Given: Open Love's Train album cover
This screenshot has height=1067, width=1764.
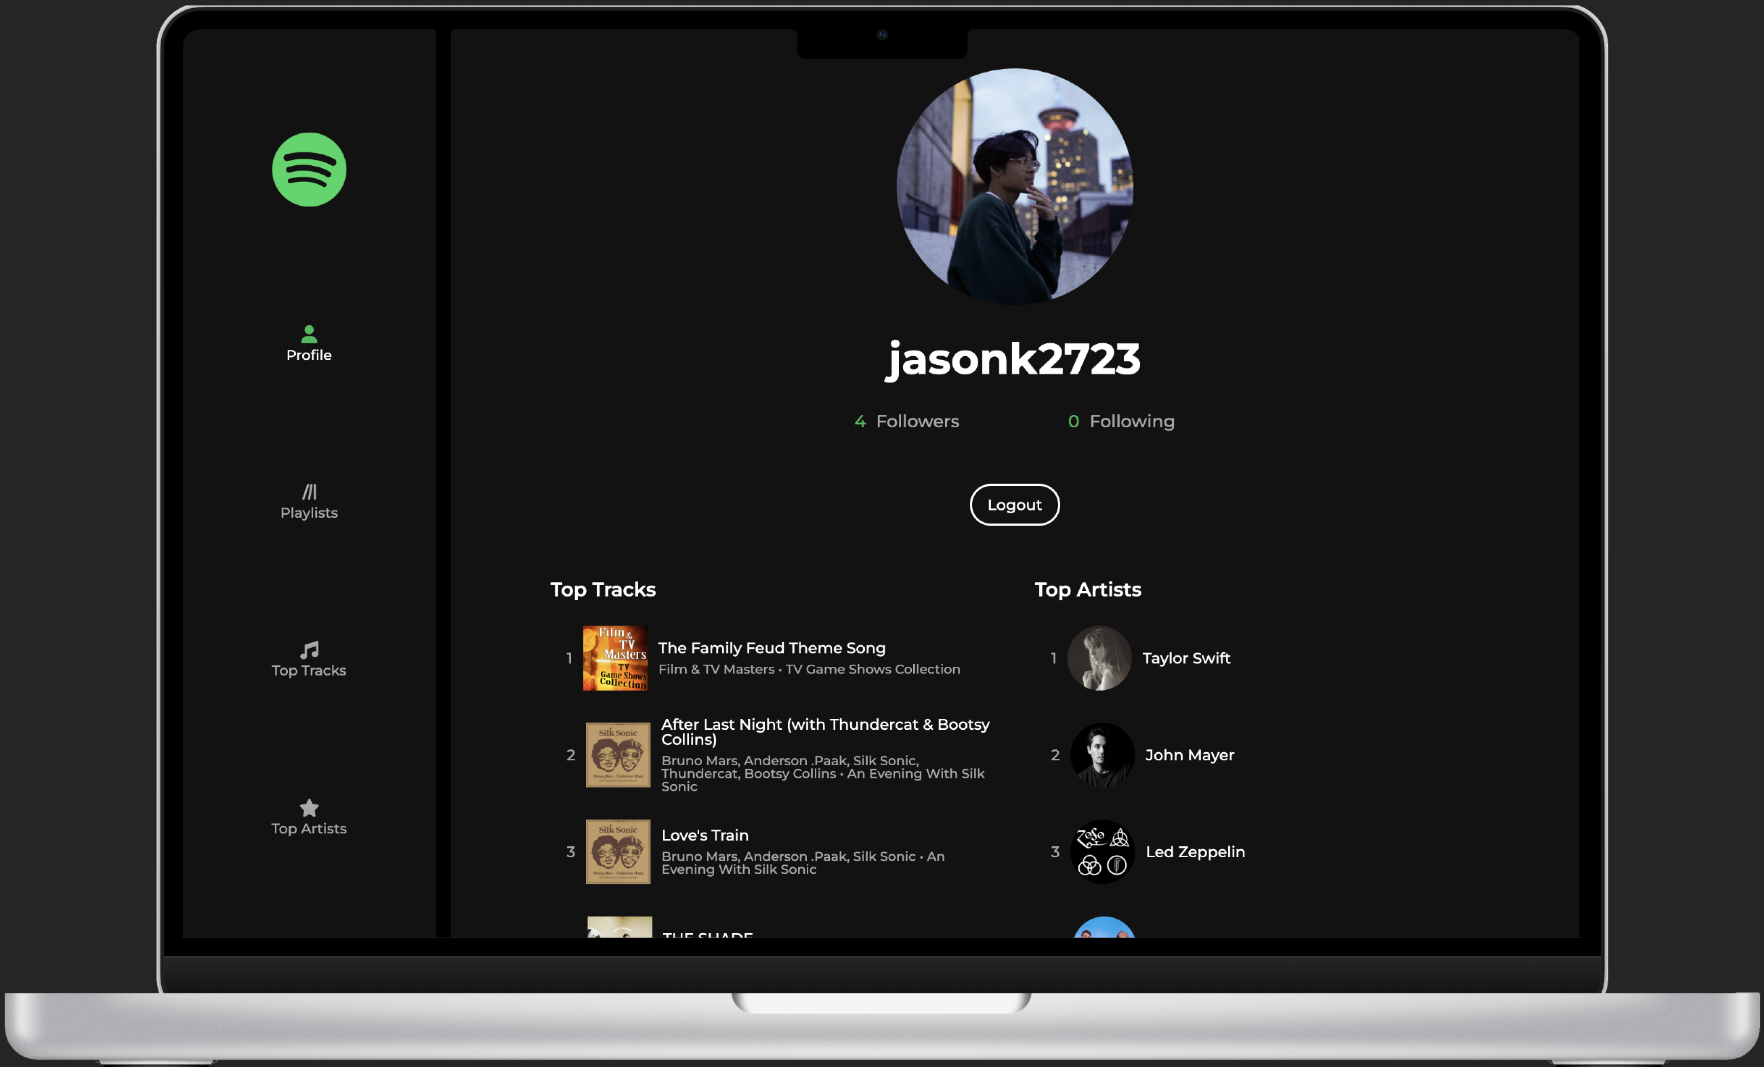Looking at the screenshot, I should coord(618,852).
